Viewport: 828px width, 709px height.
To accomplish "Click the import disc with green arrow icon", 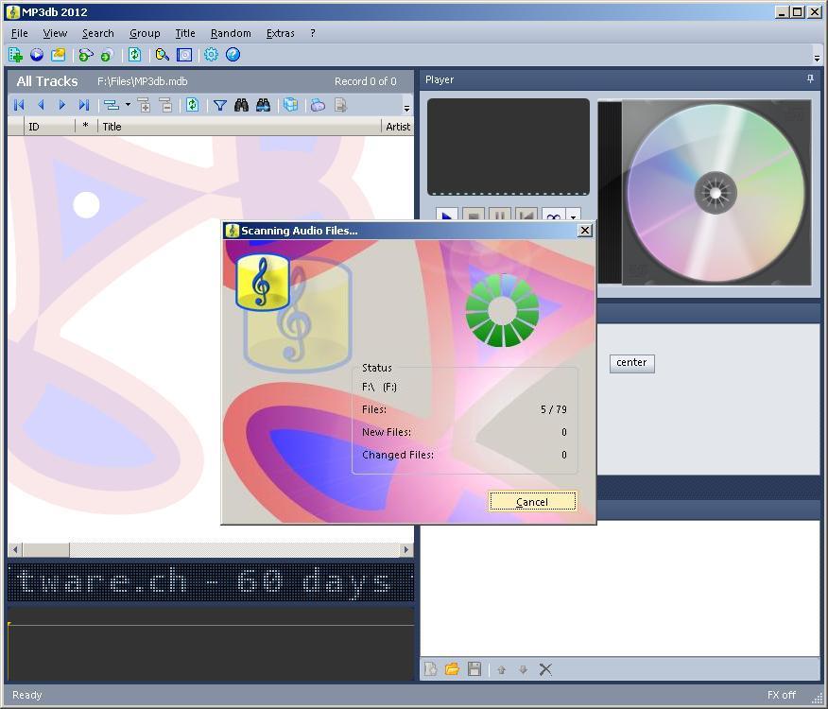I will point(107,55).
